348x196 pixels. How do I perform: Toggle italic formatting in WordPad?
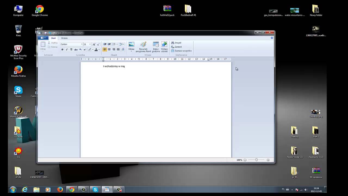pos(67,50)
